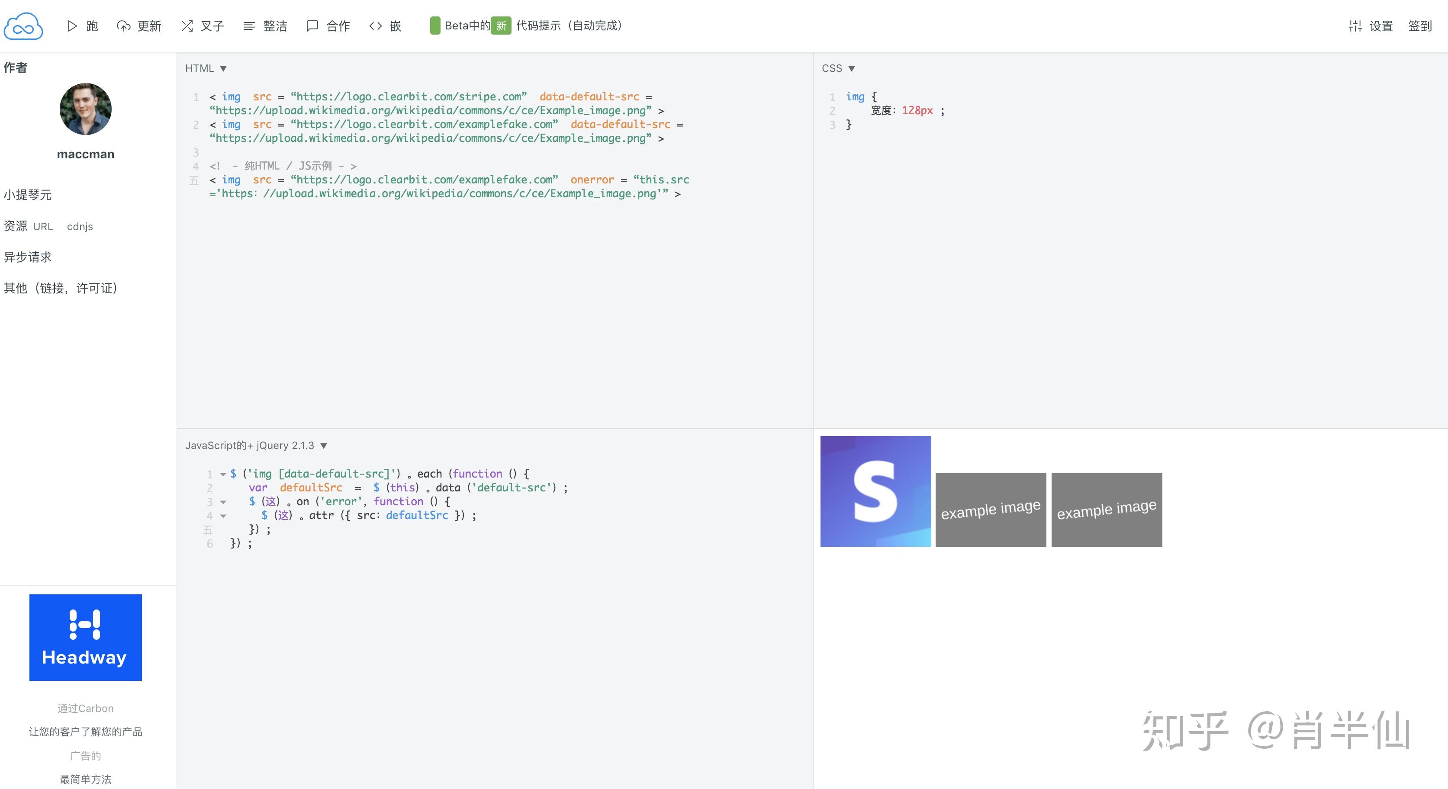Toggle the green code hinting beta switch
The image size is (1448, 789).
click(x=435, y=26)
